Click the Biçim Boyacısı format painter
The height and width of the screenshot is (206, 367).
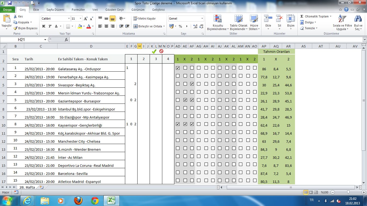coord(26,28)
